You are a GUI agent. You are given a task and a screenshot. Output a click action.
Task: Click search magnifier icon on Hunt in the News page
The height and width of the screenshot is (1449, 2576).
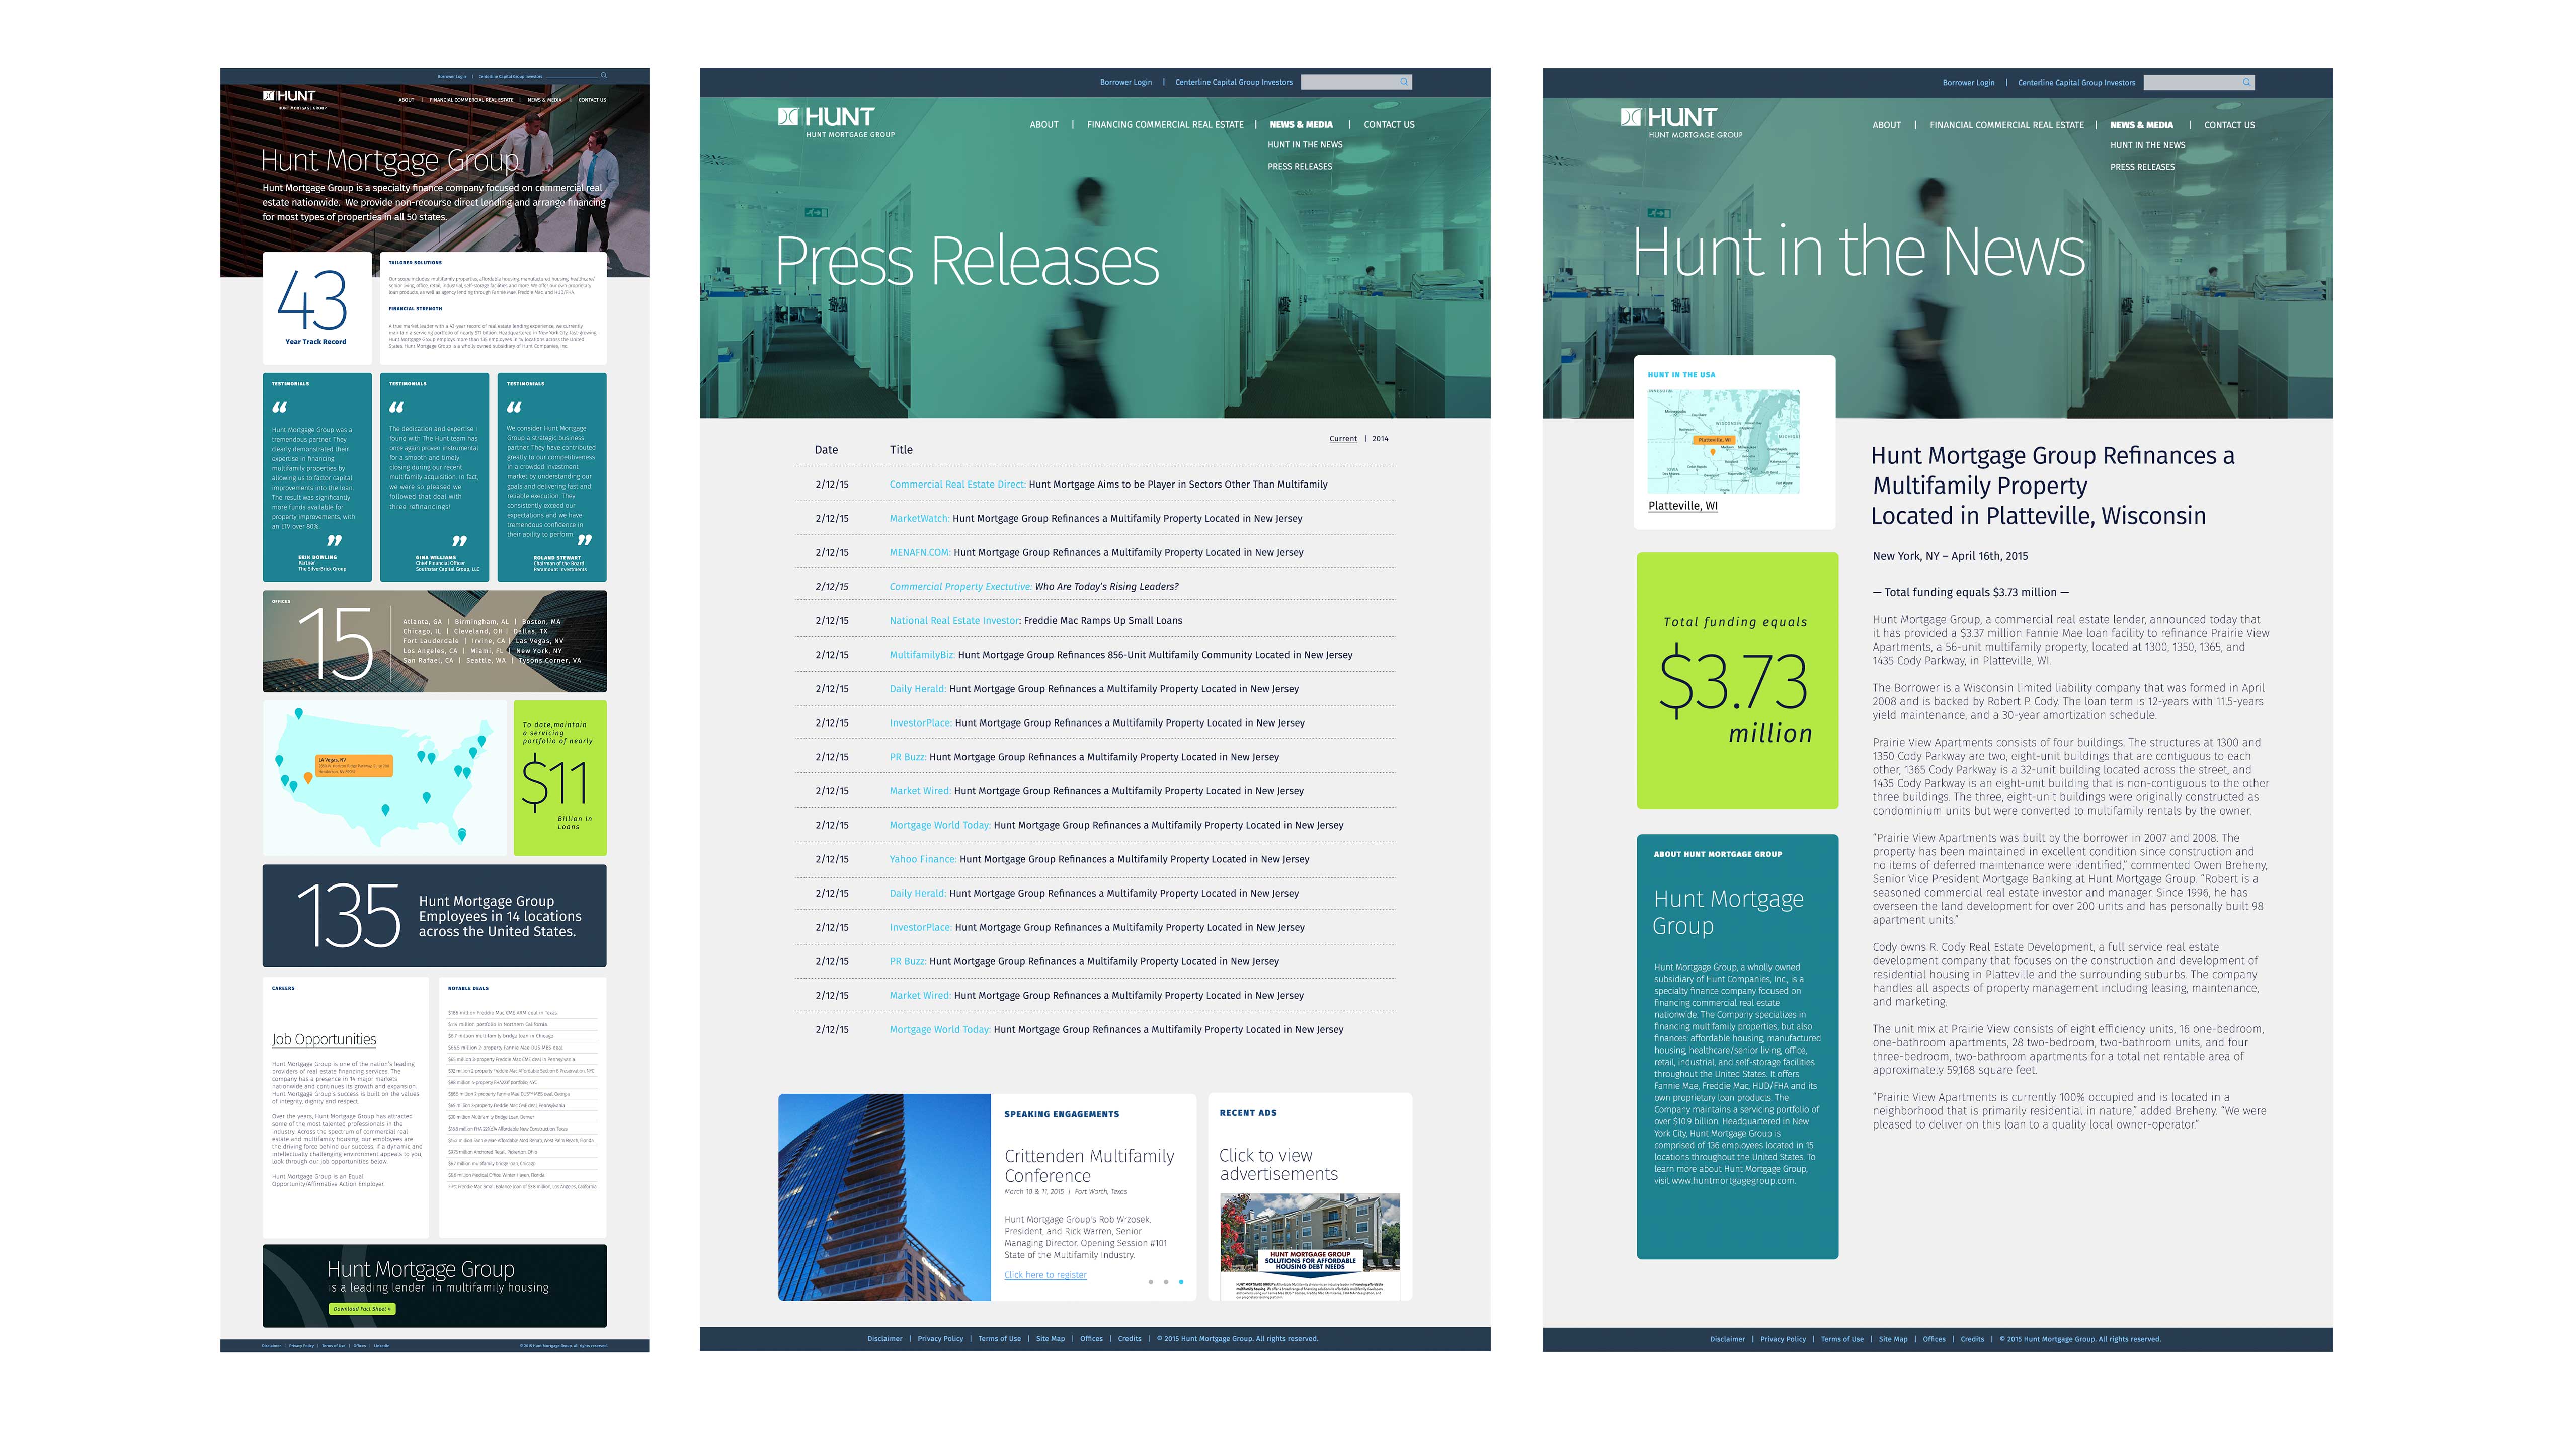coord(2246,82)
